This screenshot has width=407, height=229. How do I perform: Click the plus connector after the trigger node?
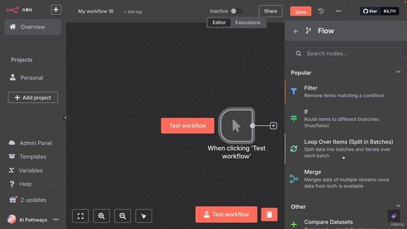click(273, 126)
